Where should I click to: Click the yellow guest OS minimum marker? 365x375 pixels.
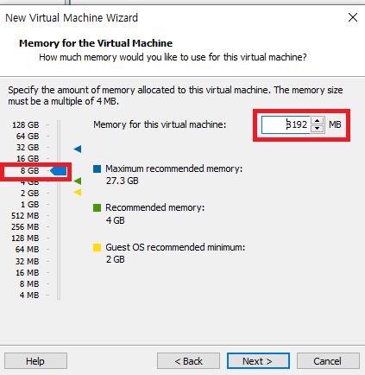coord(78,192)
